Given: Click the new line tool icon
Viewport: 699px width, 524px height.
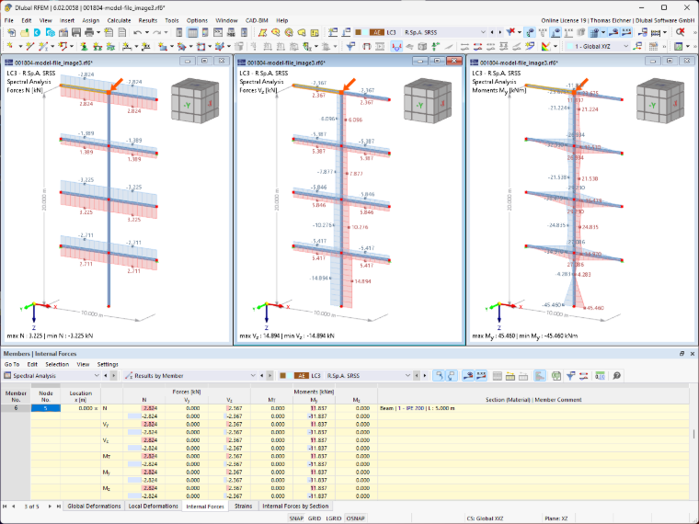Looking at the screenshot, I should pos(29,46).
